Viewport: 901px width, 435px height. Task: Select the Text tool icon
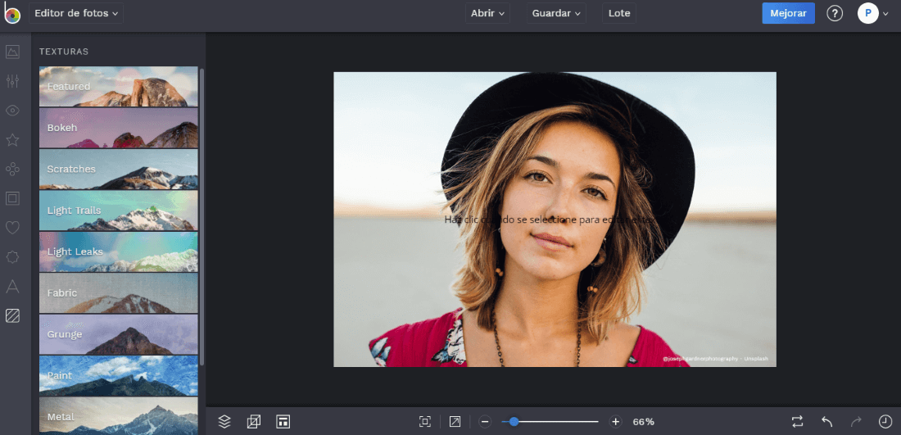click(x=12, y=286)
